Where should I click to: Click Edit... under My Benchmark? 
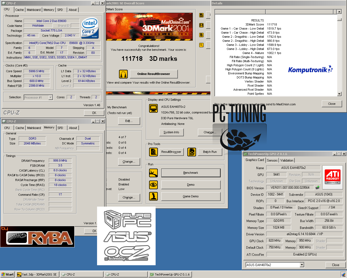pos(129,121)
